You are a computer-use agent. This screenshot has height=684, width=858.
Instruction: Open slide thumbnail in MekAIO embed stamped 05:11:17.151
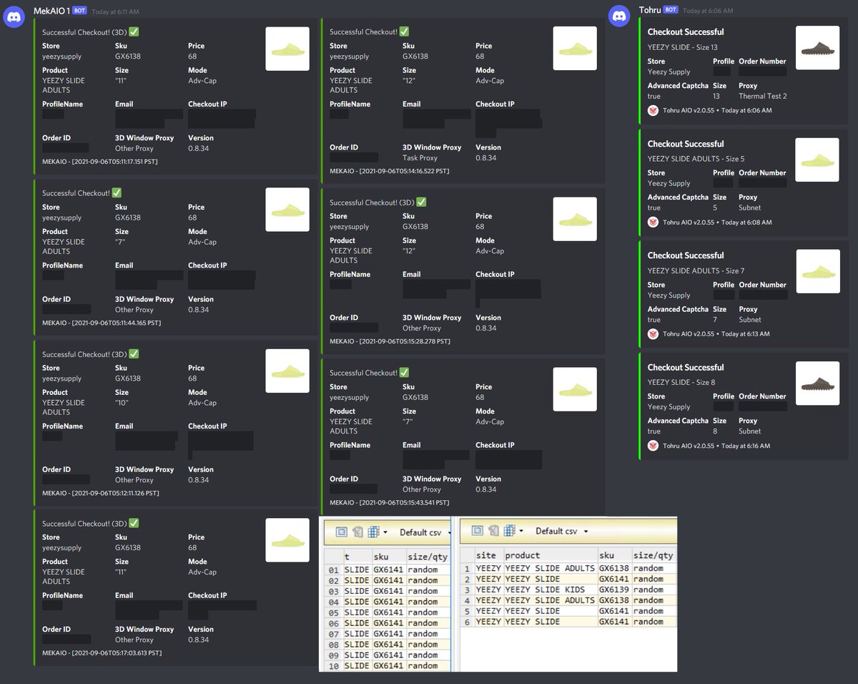287,49
